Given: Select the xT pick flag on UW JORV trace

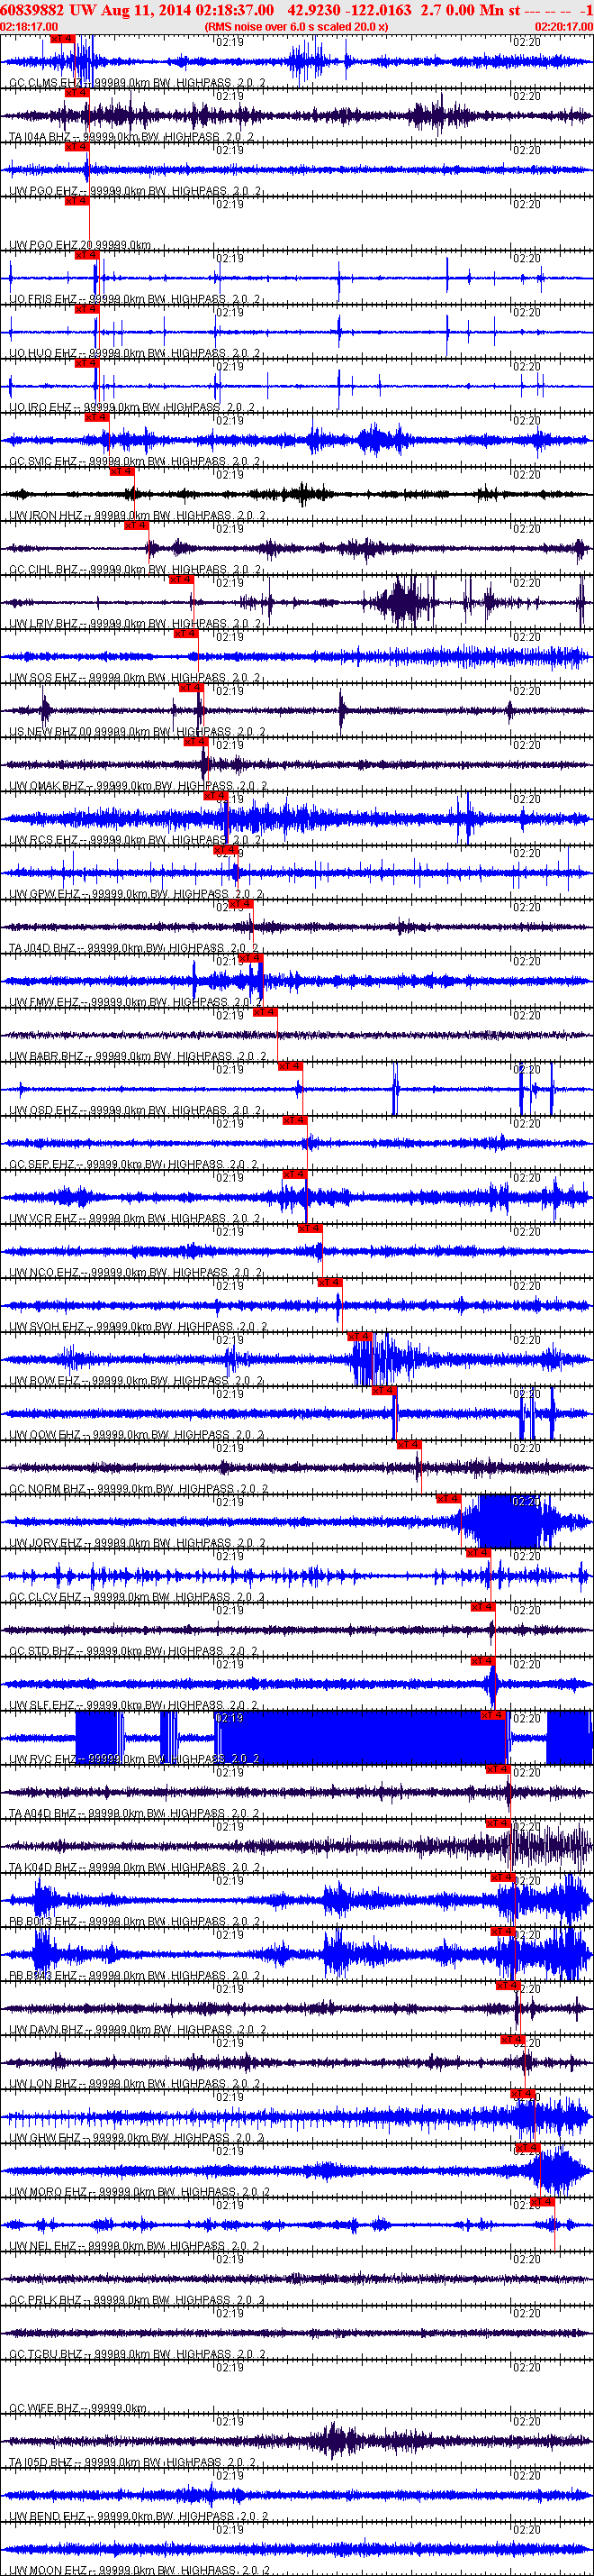Looking at the screenshot, I should tap(448, 1499).
